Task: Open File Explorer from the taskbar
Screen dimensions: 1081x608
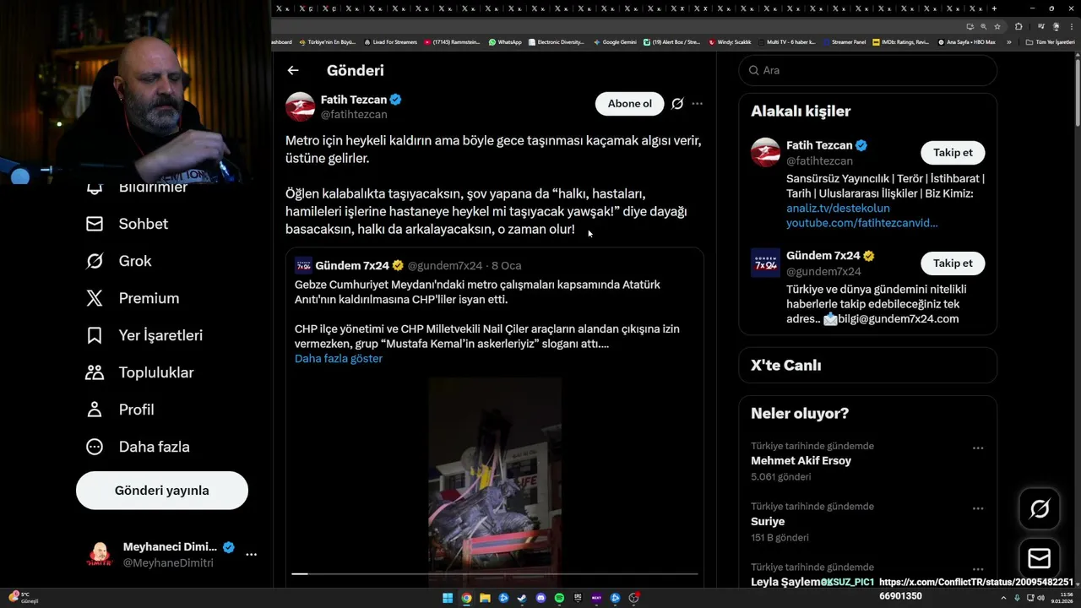Action: [485, 598]
